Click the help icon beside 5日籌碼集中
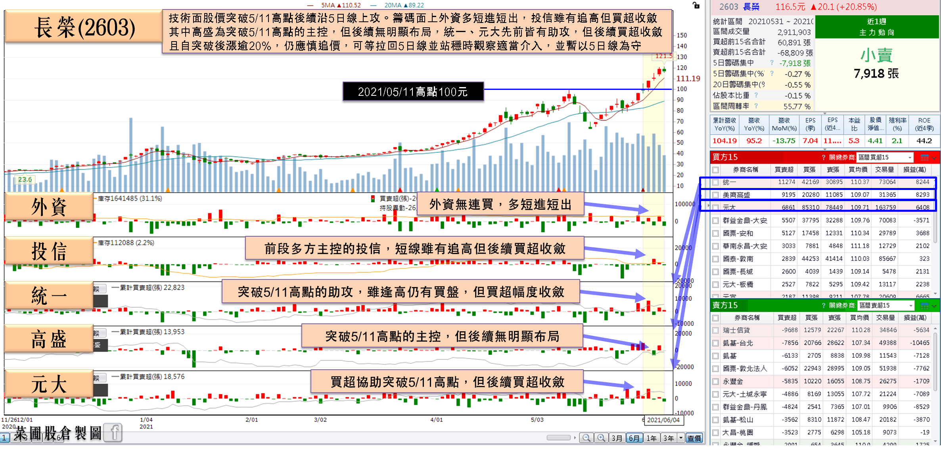Image resolution: width=941 pixels, height=454 pixels. [x=772, y=63]
